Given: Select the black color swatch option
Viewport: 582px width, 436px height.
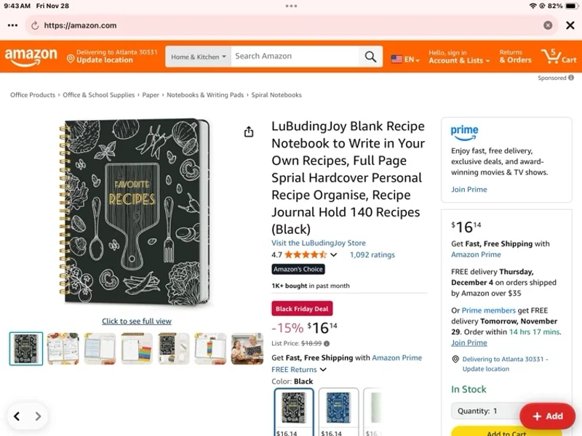Looking at the screenshot, I should coord(294,411).
